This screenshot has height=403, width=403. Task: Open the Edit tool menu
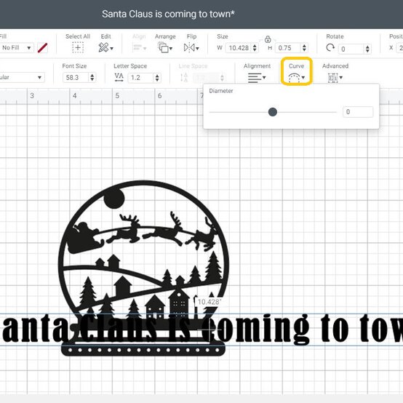(x=105, y=47)
